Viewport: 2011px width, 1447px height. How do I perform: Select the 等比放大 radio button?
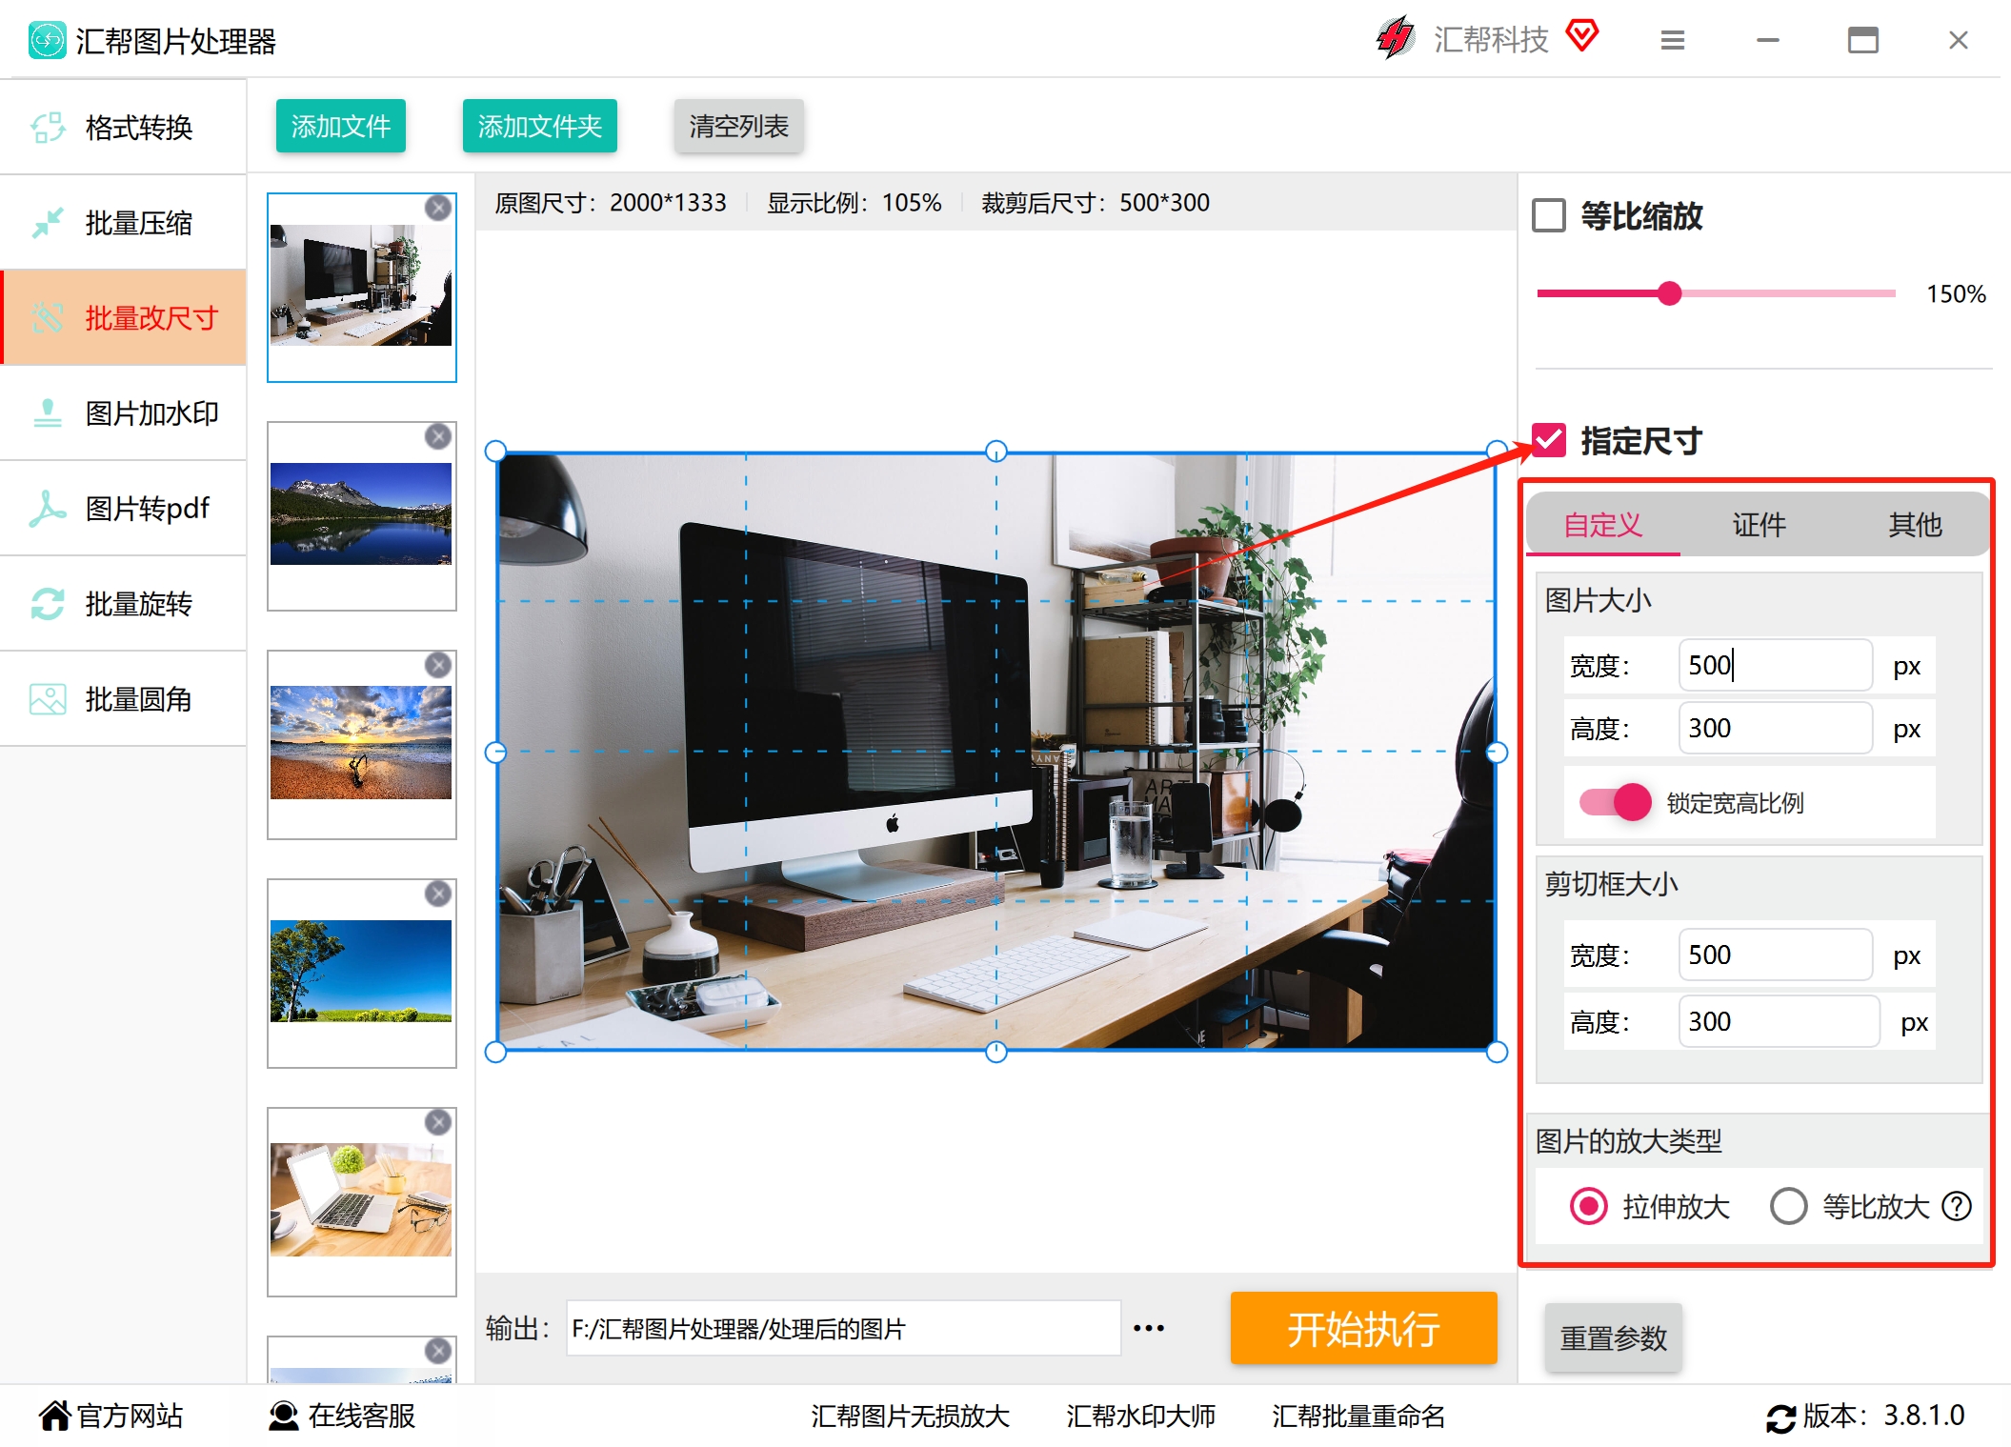1788,1207
